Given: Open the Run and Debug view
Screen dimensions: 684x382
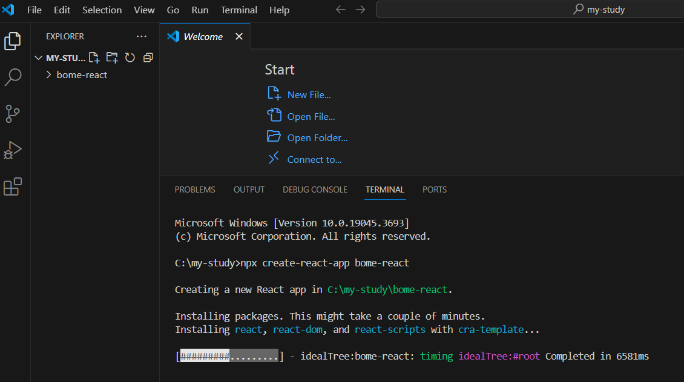Looking at the screenshot, I should pyautogui.click(x=12, y=150).
